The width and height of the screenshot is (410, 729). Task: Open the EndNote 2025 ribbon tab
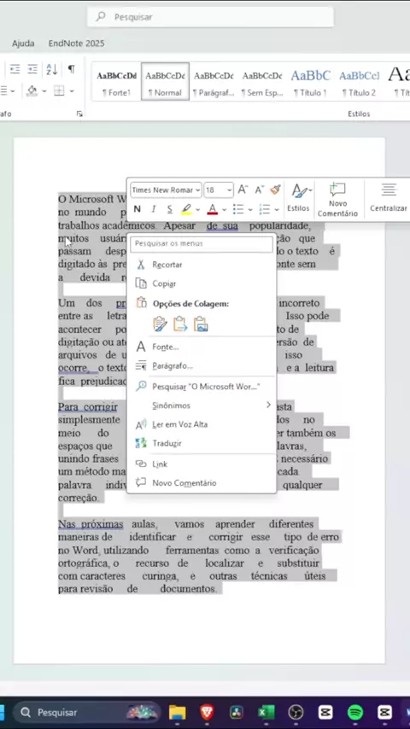pos(76,44)
